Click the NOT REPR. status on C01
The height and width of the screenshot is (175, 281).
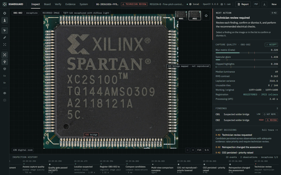(x=270, y=114)
